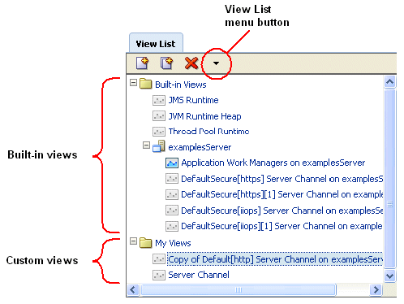
Task: Select DefaultSecure[iiops][1] Server Channel view
Action: 282,226
